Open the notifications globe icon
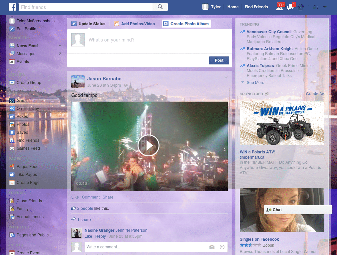The height and width of the screenshot is (255, 341). coord(301,7)
